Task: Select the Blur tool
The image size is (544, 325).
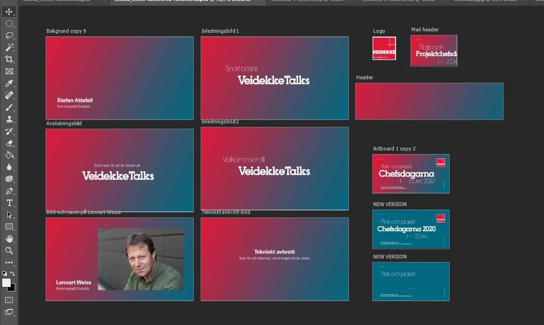Action: click(9, 167)
